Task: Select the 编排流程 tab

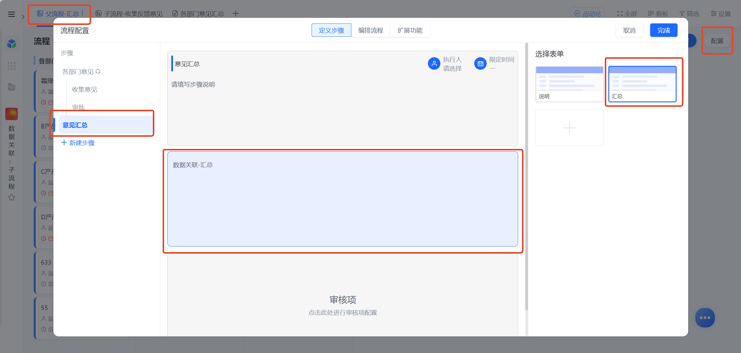Action: point(370,30)
